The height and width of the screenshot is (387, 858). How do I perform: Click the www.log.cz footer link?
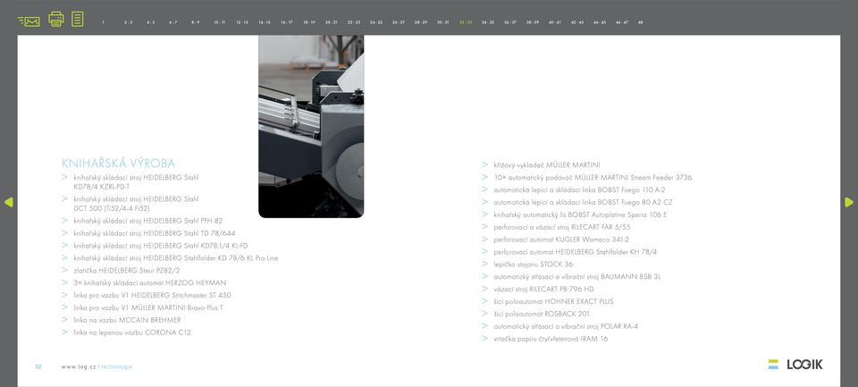pos(79,366)
